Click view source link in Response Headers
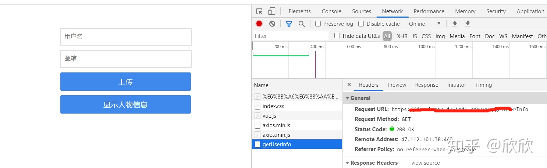Image resolution: width=547 pixels, height=168 pixels. coord(425,162)
